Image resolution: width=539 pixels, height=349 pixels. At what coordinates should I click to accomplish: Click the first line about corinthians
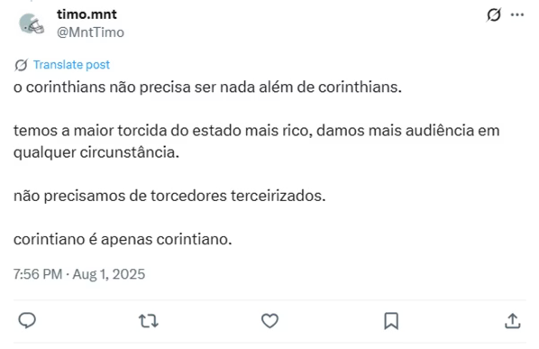(x=207, y=87)
